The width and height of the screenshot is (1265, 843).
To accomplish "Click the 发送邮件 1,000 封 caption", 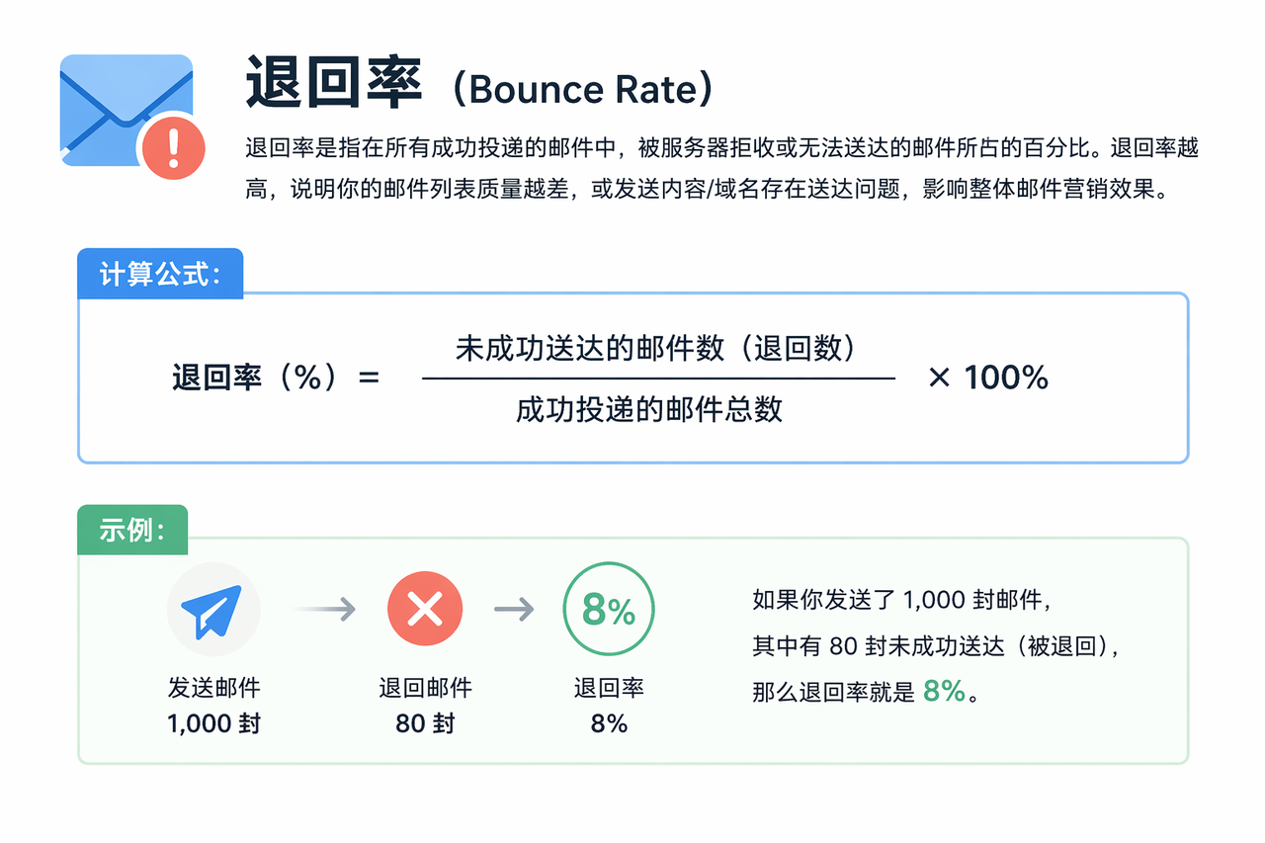I will (213, 705).
